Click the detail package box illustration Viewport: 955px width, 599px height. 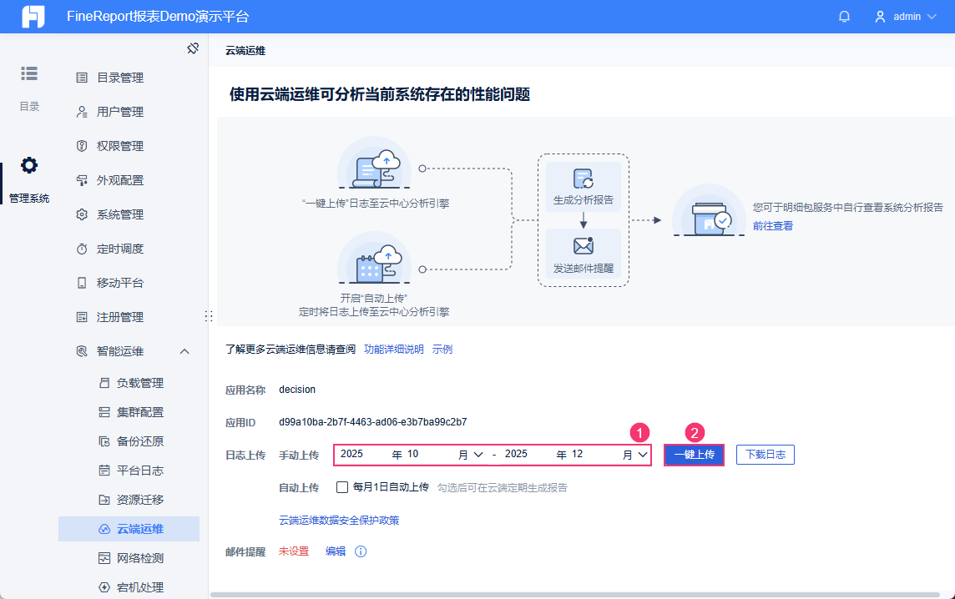[x=709, y=210]
